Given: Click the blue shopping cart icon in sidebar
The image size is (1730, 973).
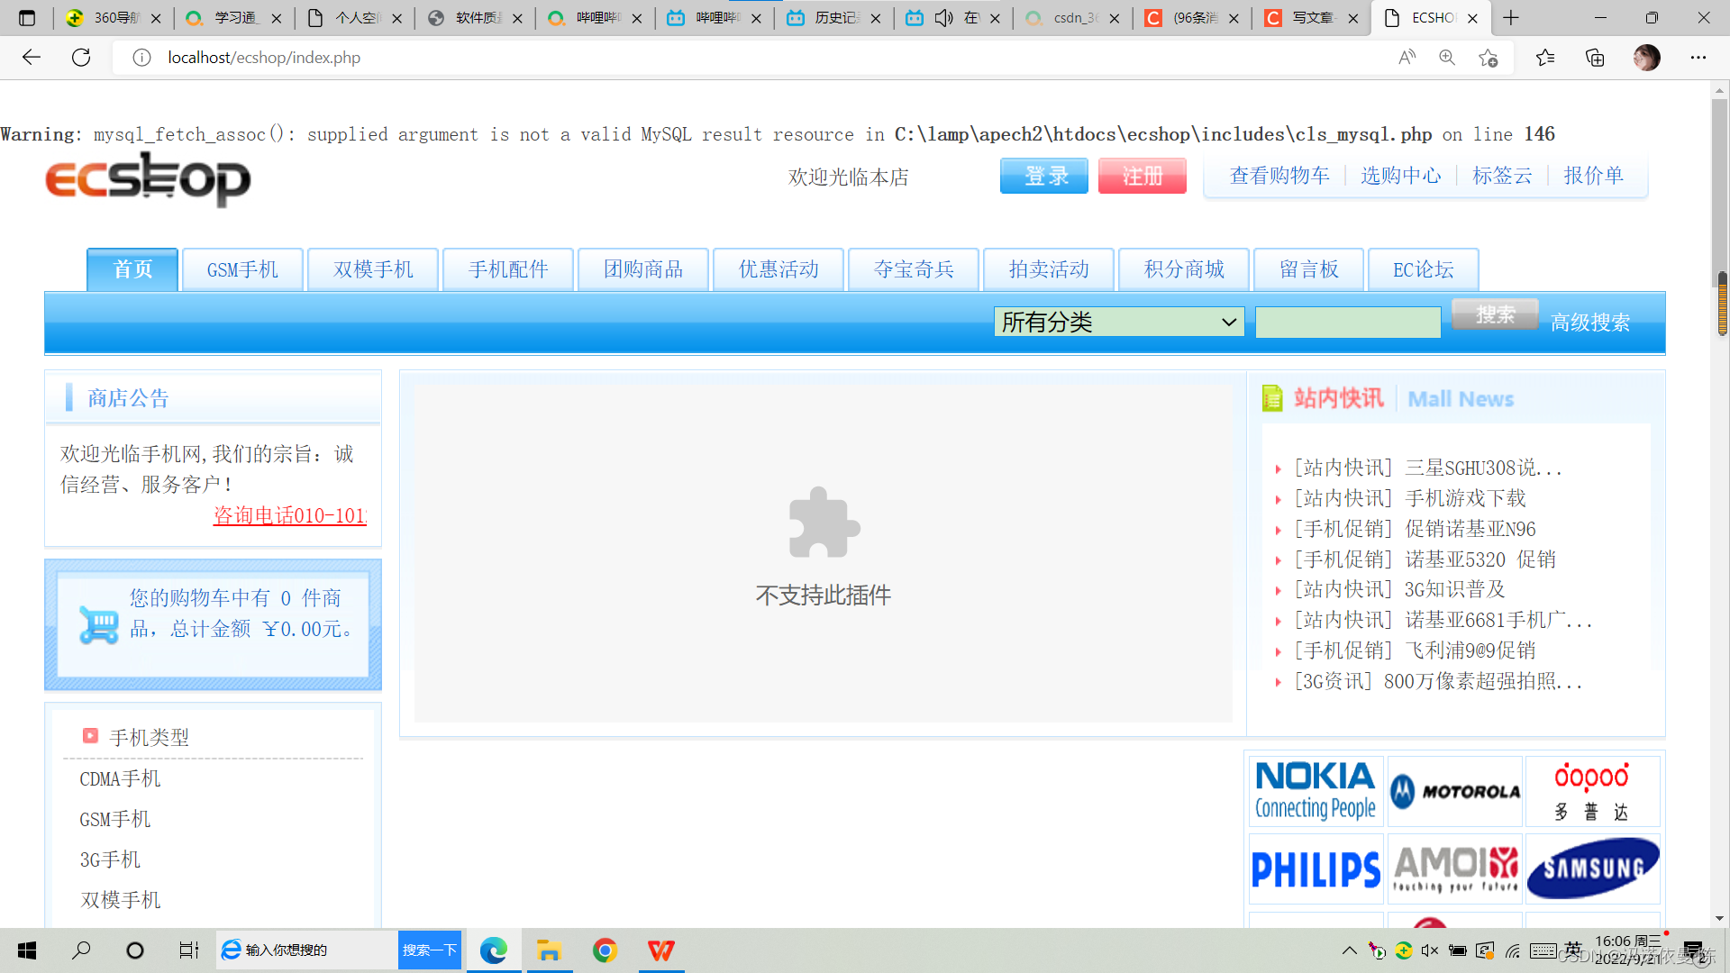Looking at the screenshot, I should pyautogui.click(x=97, y=623).
